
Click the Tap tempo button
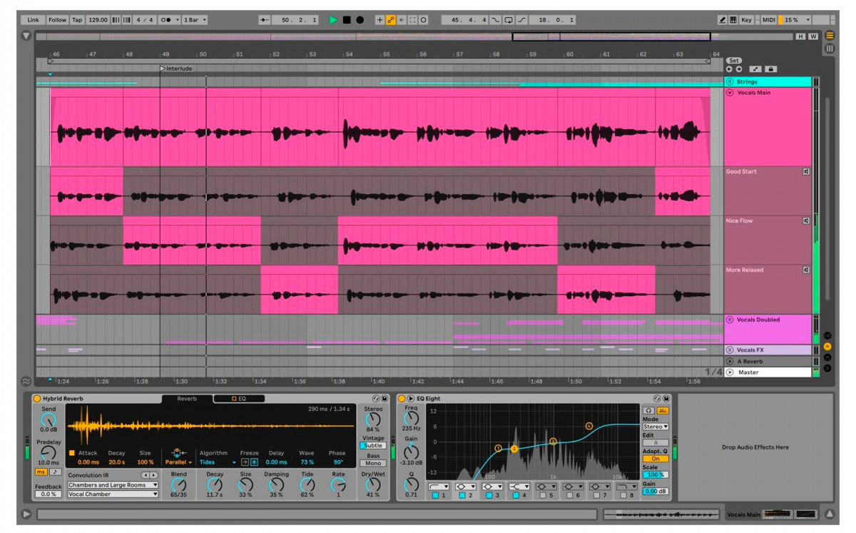77,20
